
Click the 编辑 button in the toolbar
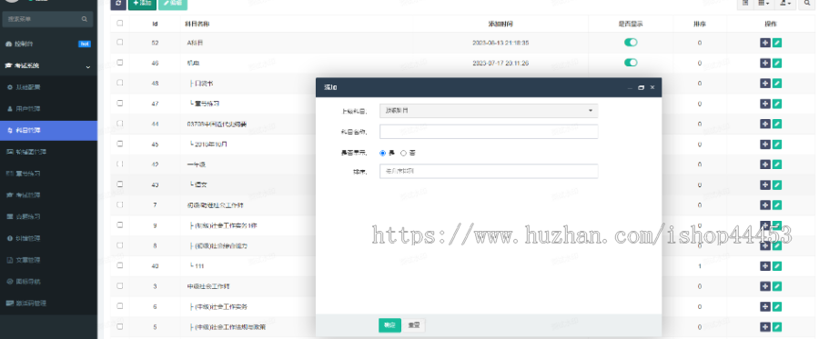(x=172, y=4)
